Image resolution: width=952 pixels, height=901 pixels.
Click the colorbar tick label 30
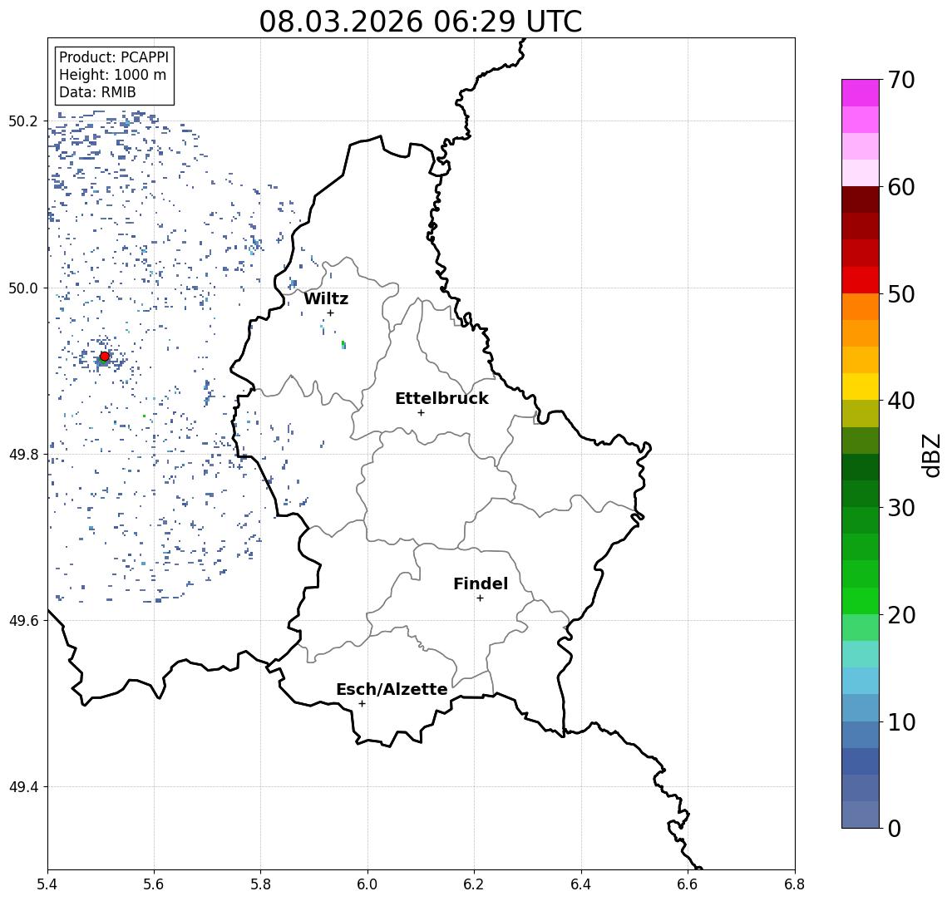pos(901,508)
